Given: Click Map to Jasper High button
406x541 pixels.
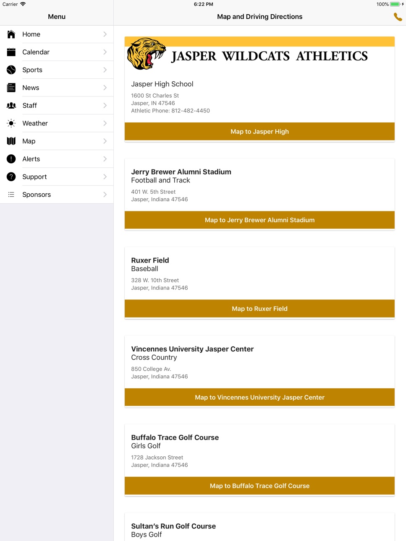Looking at the screenshot, I should [x=259, y=131].
